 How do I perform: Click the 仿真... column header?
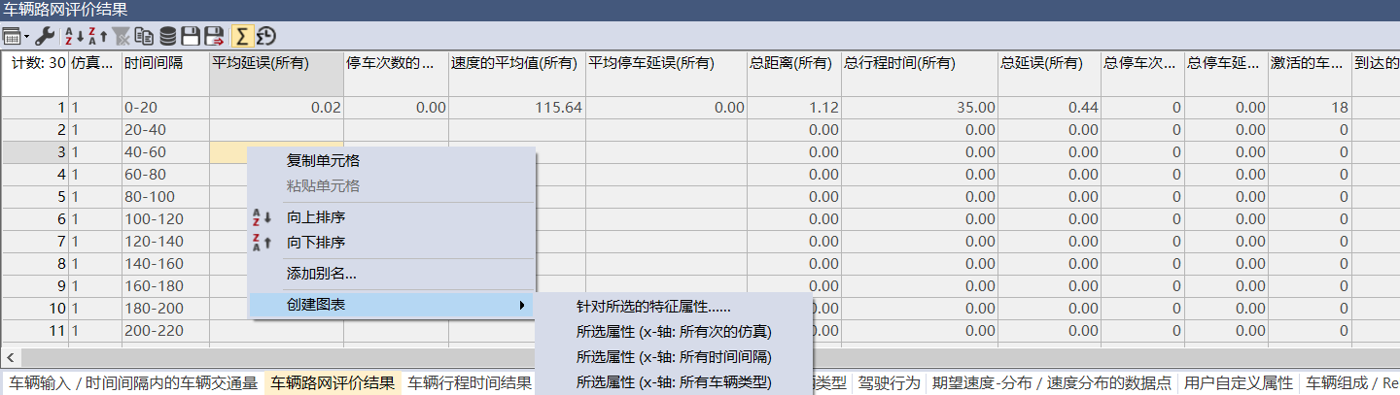click(94, 75)
